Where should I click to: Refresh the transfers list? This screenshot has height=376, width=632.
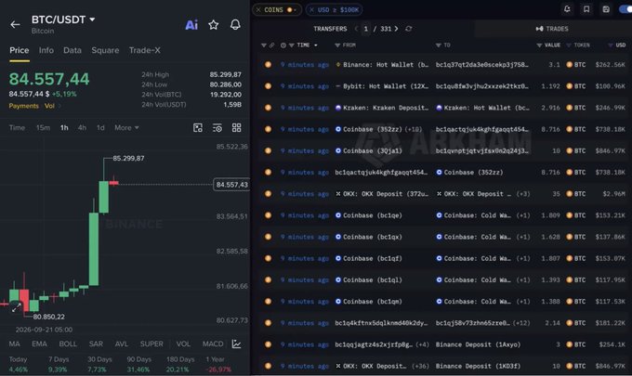pos(409,29)
